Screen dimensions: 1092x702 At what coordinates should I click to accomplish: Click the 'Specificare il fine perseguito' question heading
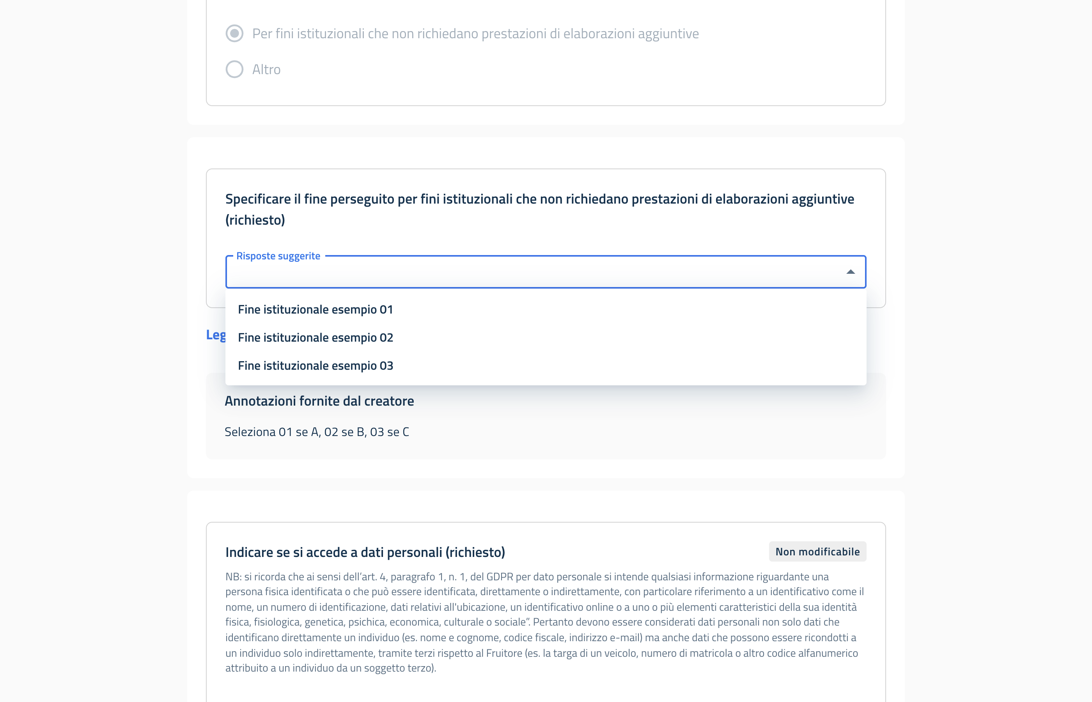pyautogui.click(x=539, y=199)
